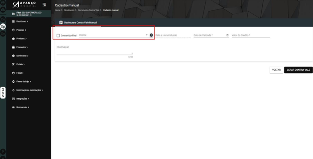This screenshot has height=159, width=313.
Task: Click the Op circle icon on left strip
Action: pyautogui.click(x=3, y=27)
